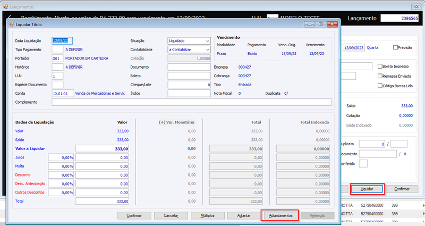Click the Valor a Liquidar amount field

[102, 149]
